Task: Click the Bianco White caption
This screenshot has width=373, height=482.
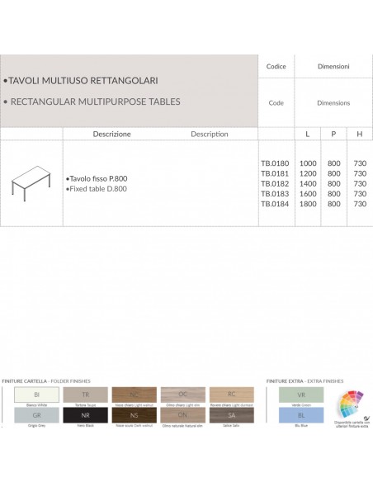Action: coord(36,405)
